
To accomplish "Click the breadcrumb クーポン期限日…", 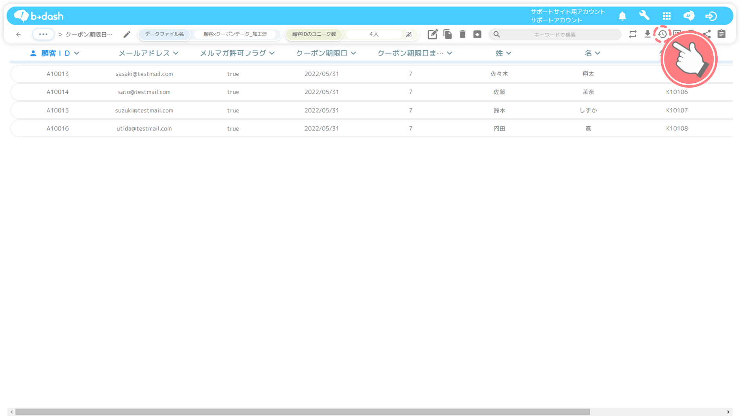I will tap(89, 34).
